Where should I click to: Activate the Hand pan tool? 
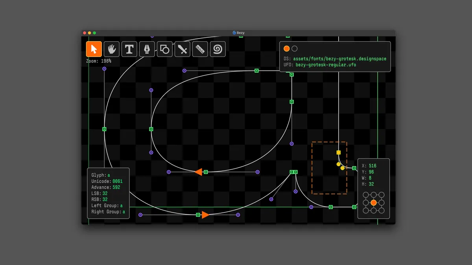[112, 49]
